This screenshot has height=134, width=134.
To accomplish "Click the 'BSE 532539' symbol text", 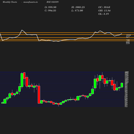I will click(x=53, y=2).
